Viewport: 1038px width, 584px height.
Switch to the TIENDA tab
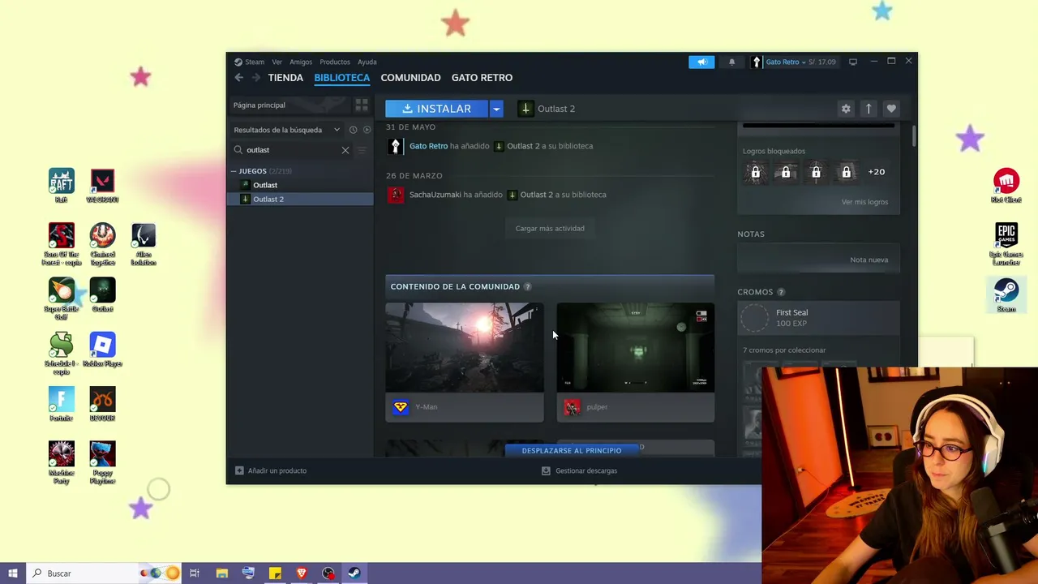pyautogui.click(x=285, y=78)
